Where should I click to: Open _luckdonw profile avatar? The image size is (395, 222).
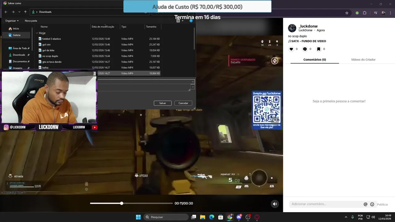[x=292, y=28]
